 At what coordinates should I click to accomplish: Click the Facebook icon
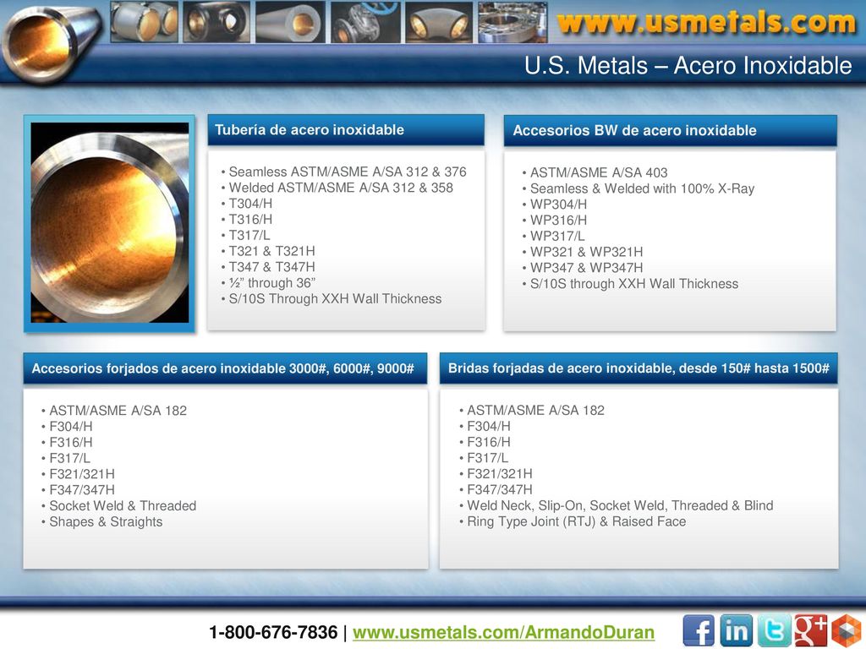[699, 630]
